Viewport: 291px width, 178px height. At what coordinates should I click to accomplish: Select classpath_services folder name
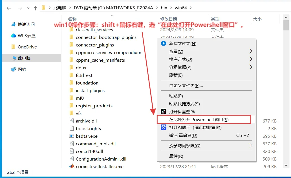click(x=94, y=30)
